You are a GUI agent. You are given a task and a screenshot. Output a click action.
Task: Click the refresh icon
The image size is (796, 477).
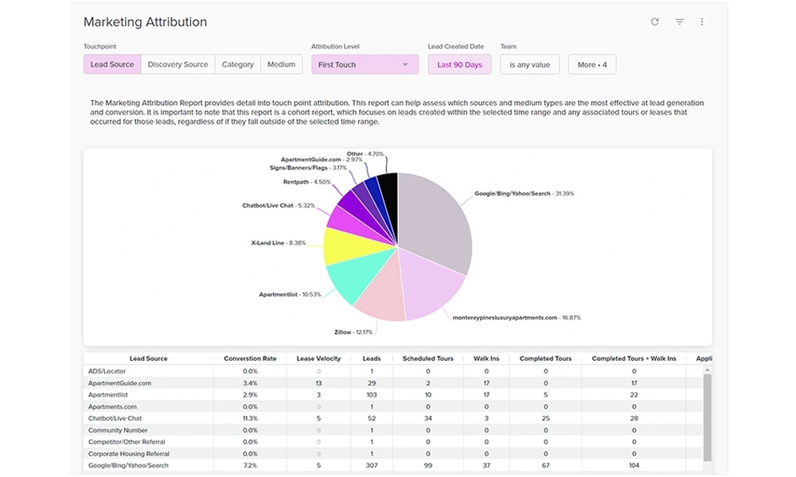tap(655, 21)
